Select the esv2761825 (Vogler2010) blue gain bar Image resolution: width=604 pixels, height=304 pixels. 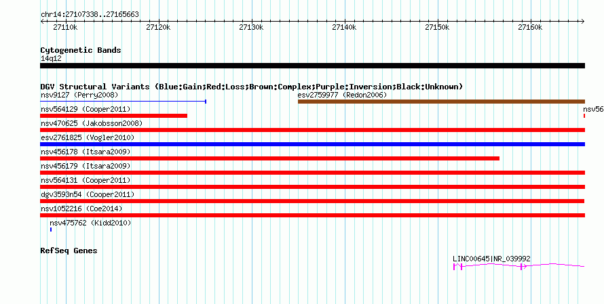[x=312, y=144]
